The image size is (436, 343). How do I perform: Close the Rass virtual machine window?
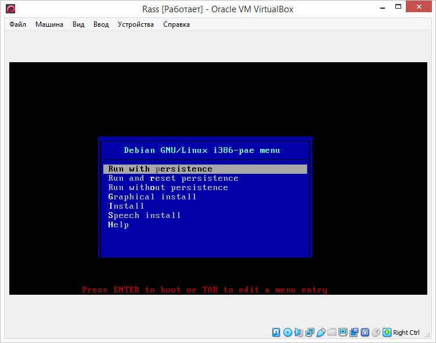coord(419,6)
